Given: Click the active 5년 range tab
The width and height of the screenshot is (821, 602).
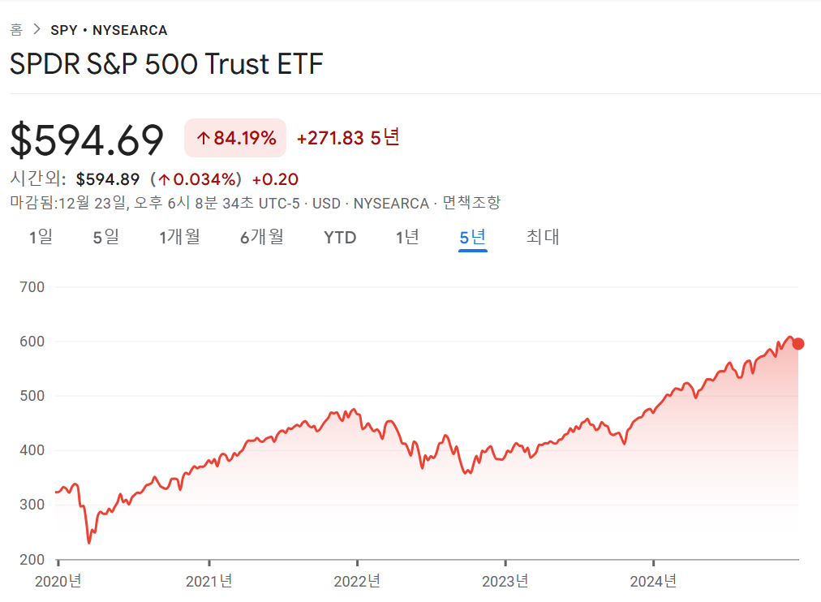Looking at the screenshot, I should (x=472, y=237).
